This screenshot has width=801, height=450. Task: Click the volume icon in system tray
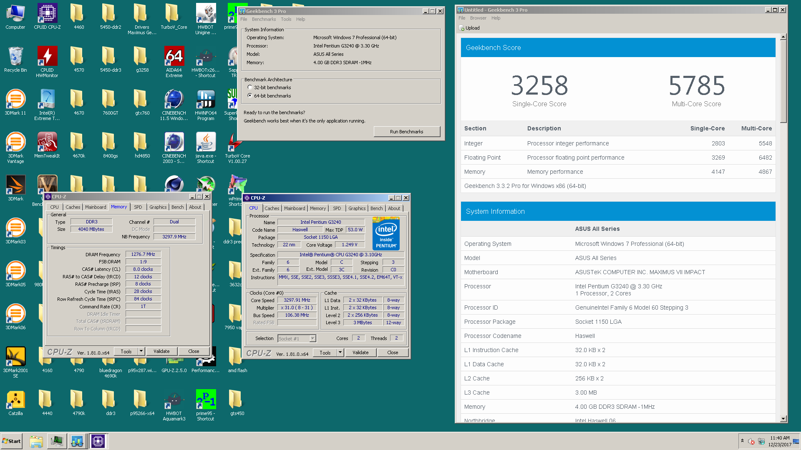click(751, 441)
